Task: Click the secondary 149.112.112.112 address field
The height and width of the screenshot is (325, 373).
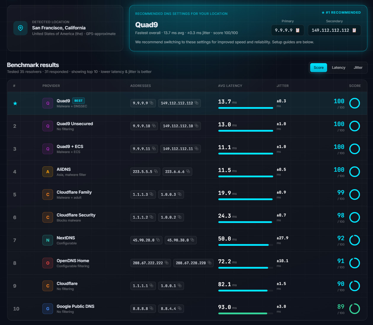Action: click(x=334, y=30)
